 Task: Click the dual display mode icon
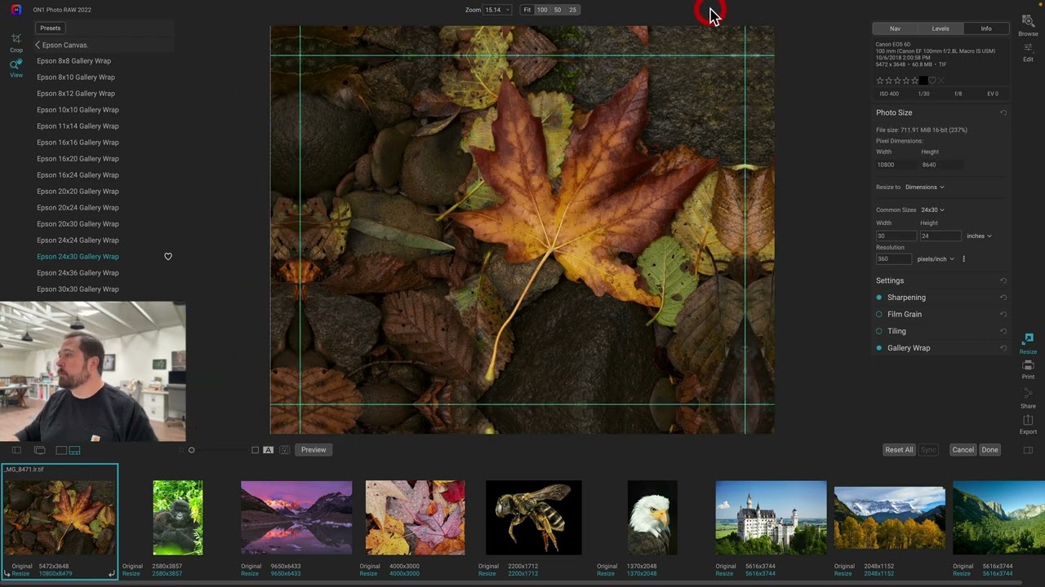pyautogui.click(x=39, y=450)
